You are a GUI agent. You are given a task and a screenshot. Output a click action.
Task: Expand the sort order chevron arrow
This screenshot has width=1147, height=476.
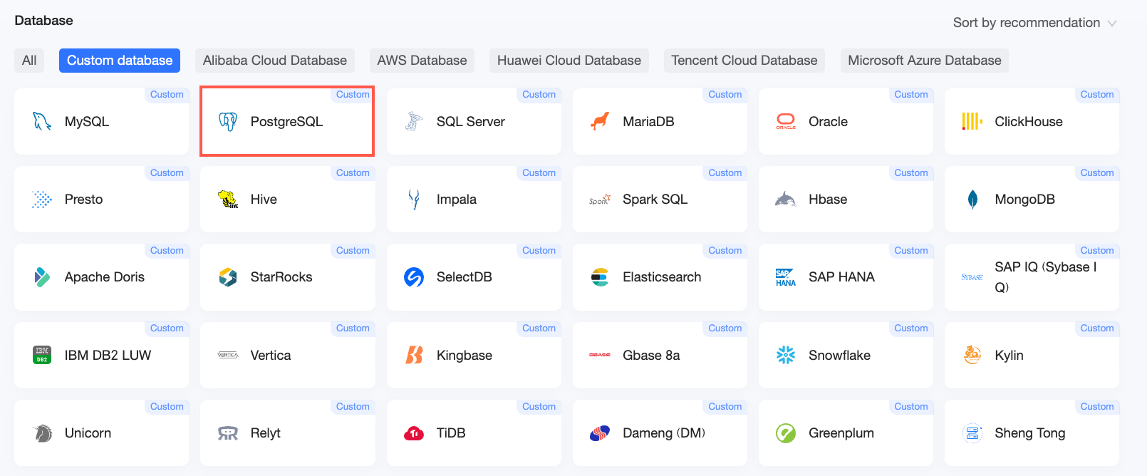tap(1111, 24)
